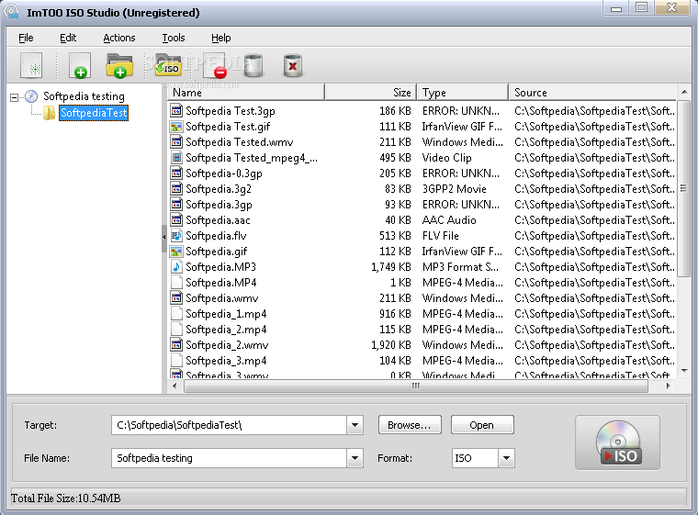
Task: Click the New project toolbar icon
Action: click(31, 66)
